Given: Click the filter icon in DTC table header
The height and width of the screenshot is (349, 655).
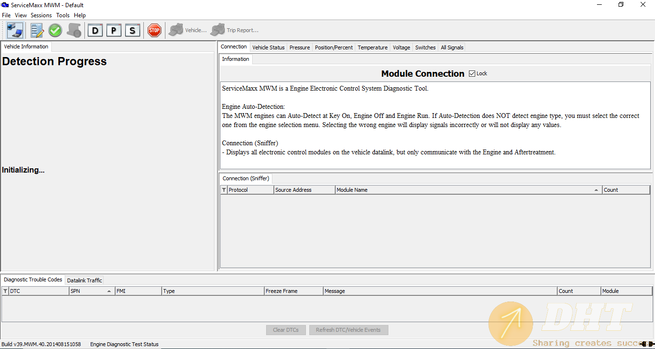Looking at the screenshot, I should [5, 291].
